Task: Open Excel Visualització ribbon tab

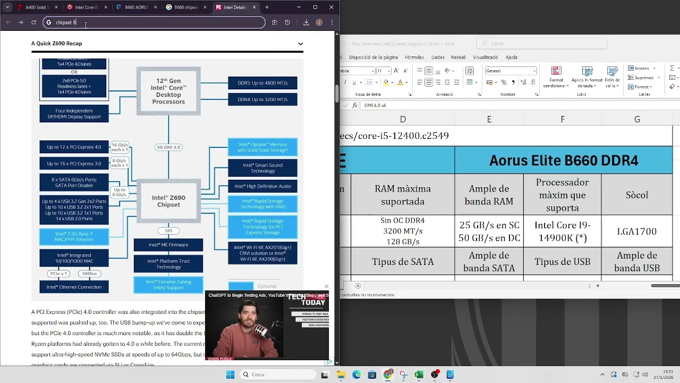Action: [x=486, y=57]
